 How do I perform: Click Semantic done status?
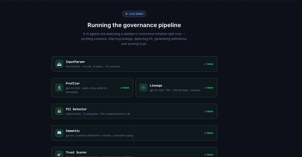coord(209,133)
